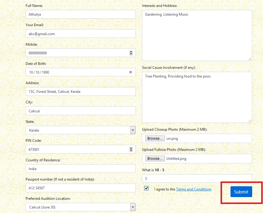
Task: Click the Passport number input
Action: click(80, 188)
